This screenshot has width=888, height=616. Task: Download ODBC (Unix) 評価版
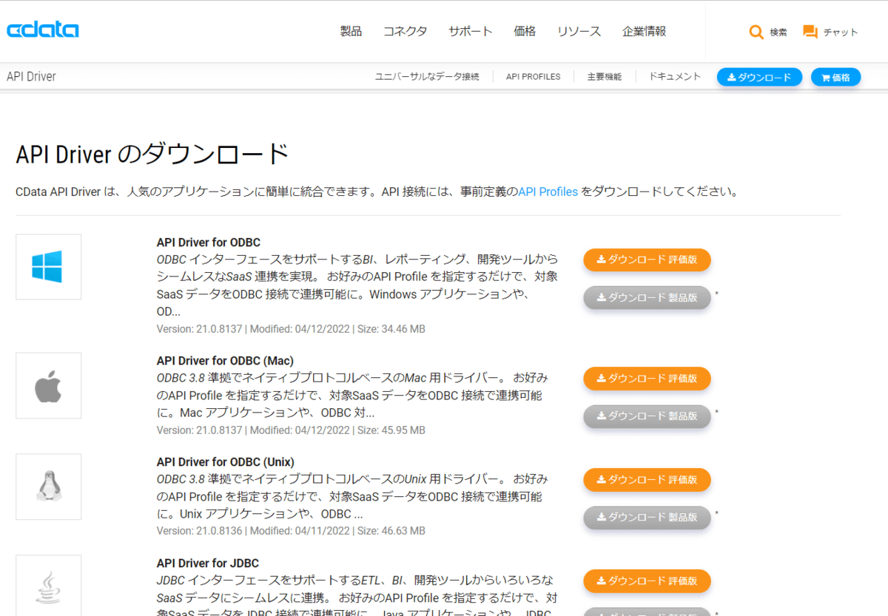[x=647, y=479]
